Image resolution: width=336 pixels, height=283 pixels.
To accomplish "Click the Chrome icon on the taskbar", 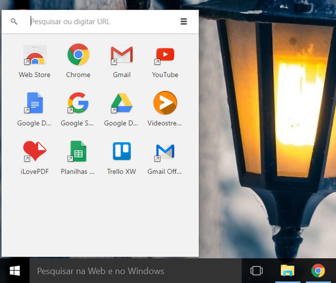I will pos(319,271).
